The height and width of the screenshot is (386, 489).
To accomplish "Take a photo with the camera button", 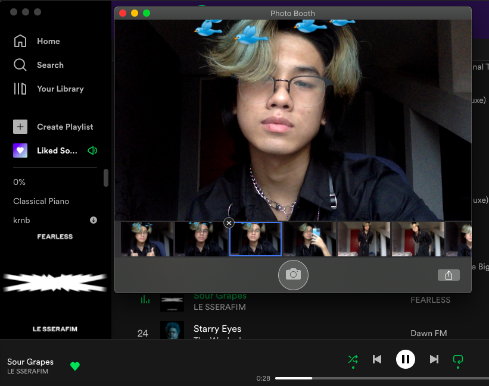I will pos(293,275).
